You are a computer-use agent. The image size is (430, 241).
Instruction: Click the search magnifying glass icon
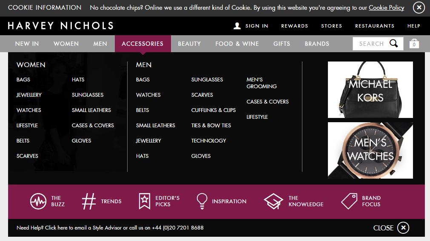(394, 44)
